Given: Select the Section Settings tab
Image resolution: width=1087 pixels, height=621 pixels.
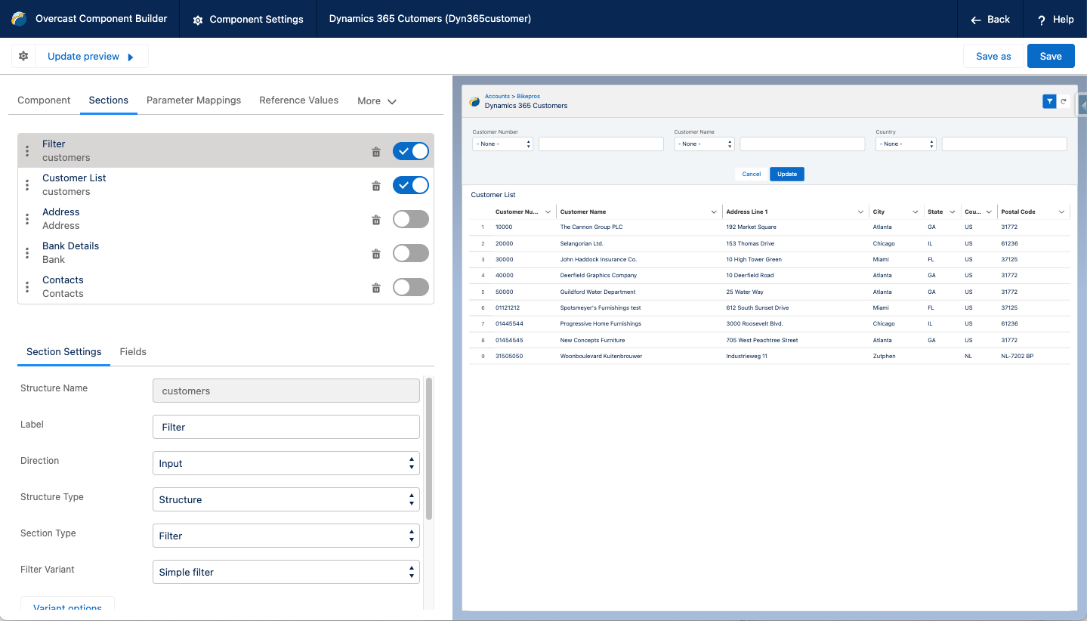Looking at the screenshot, I should pos(64,351).
